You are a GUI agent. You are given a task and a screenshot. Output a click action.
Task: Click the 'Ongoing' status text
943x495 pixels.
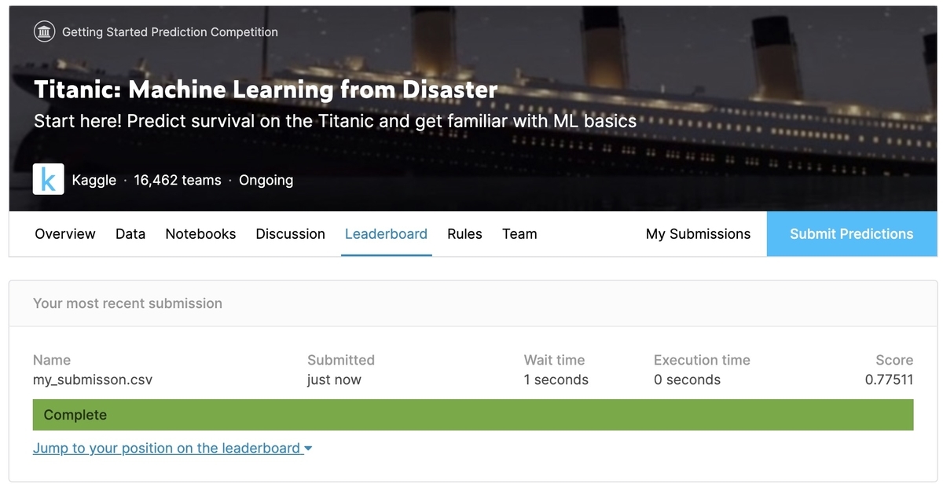coord(266,180)
